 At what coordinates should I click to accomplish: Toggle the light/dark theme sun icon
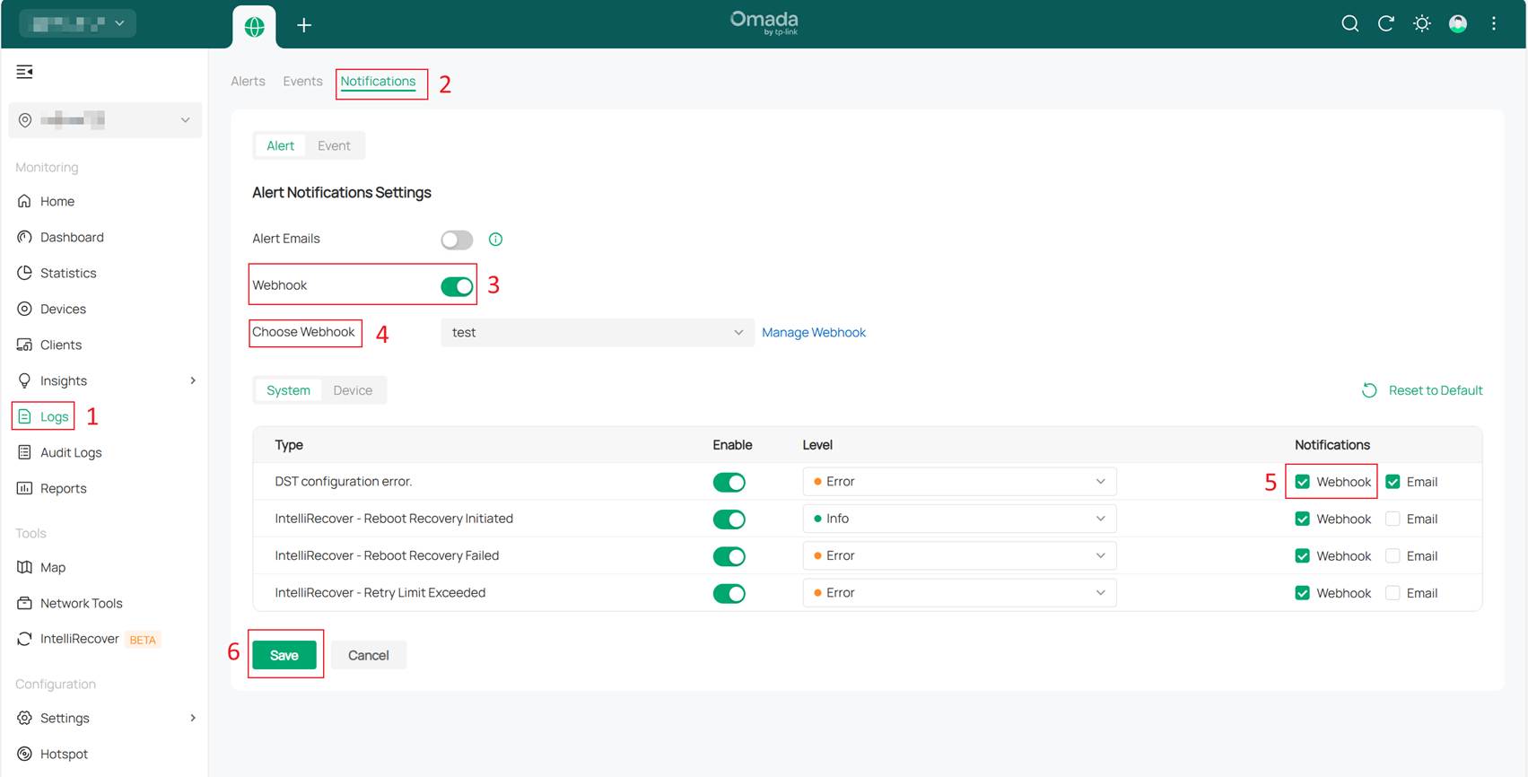[1421, 23]
